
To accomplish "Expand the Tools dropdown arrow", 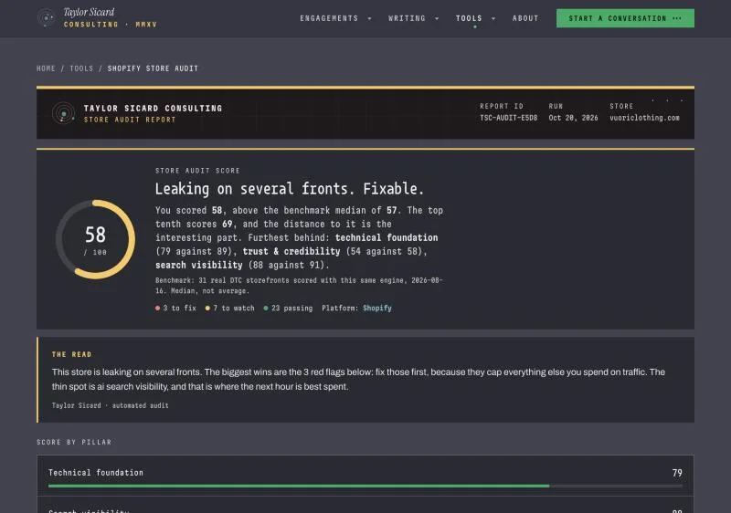I will [493, 18].
